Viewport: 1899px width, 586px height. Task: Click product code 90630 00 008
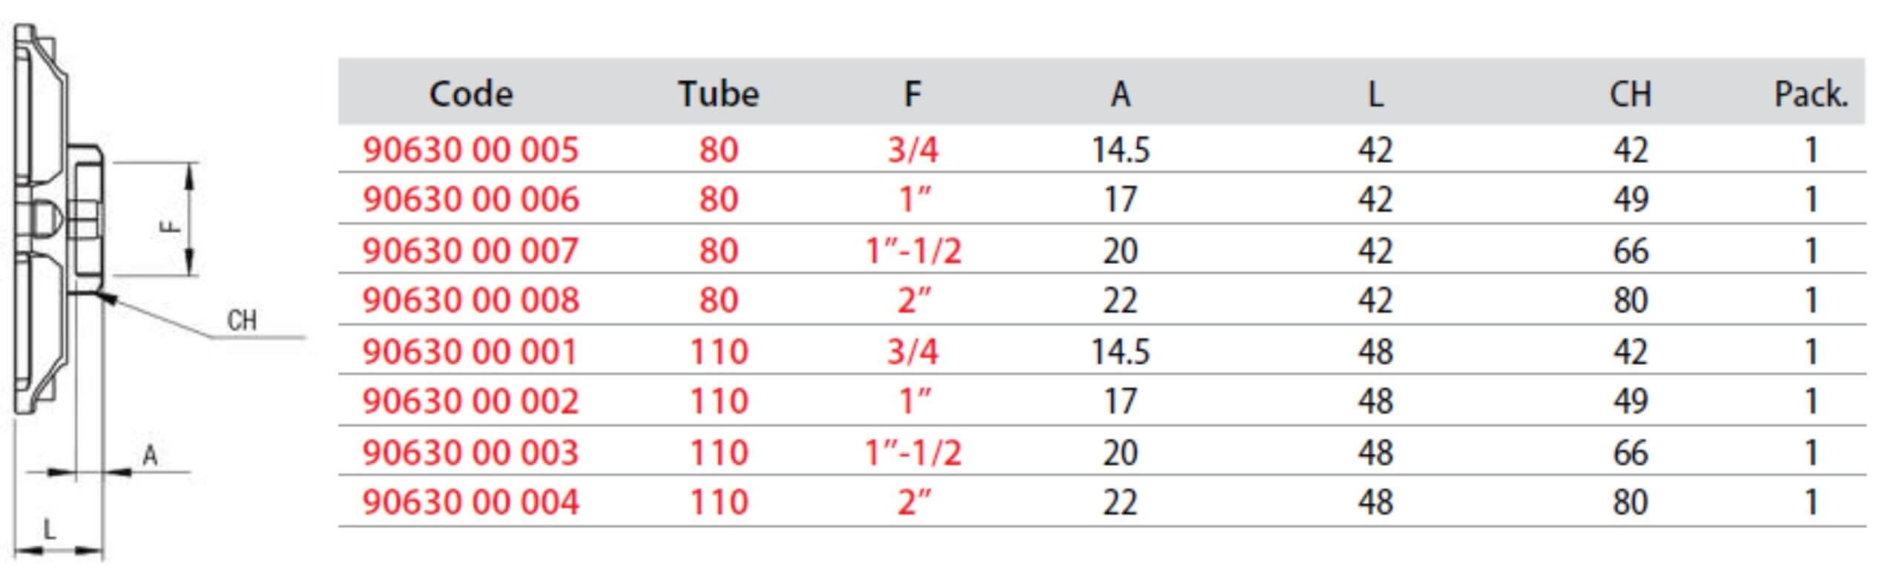click(470, 300)
